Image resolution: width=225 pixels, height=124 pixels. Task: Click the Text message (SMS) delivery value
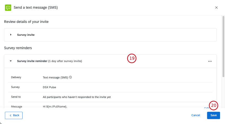click(55, 77)
